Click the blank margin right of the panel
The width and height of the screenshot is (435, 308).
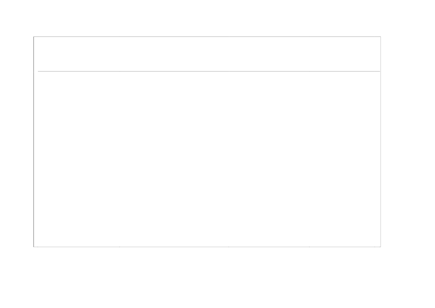click(408, 142)
